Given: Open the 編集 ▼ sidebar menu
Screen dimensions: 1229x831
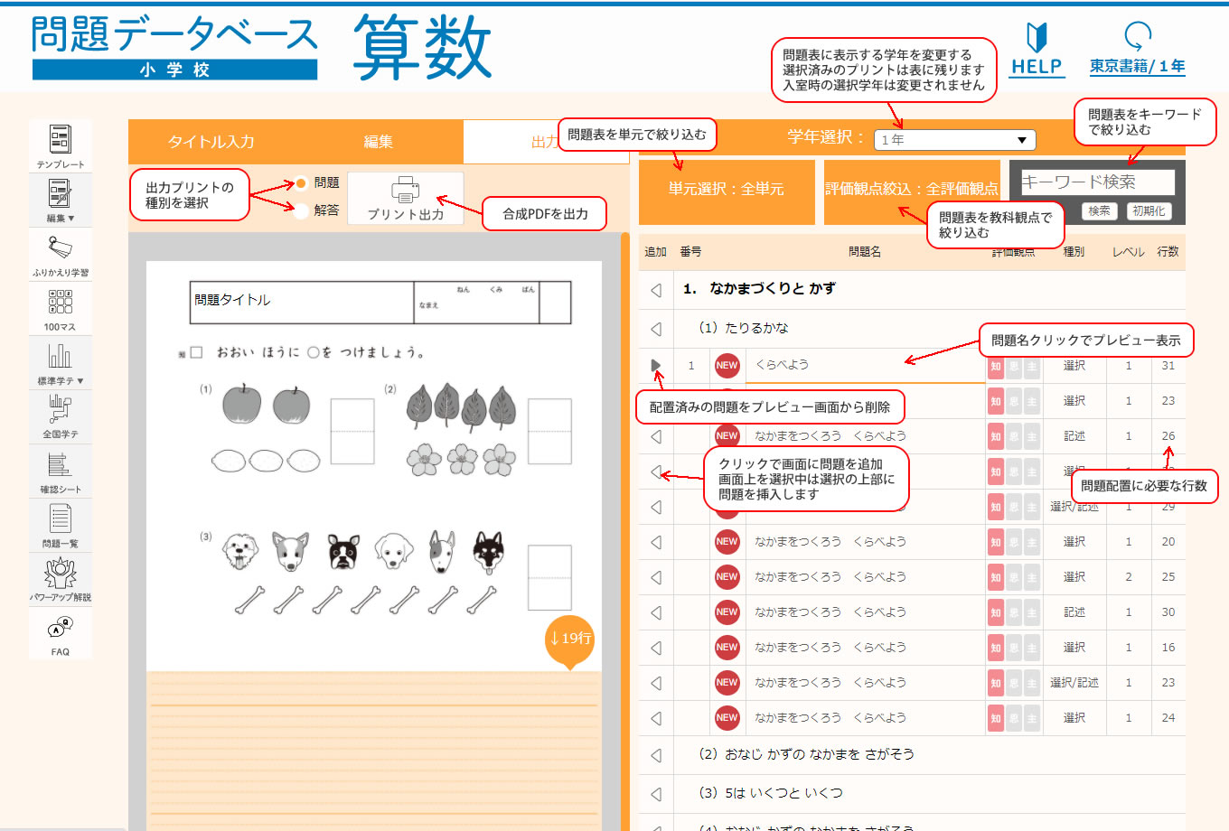Looking at the screenshot, I should [x=61, y=200].
